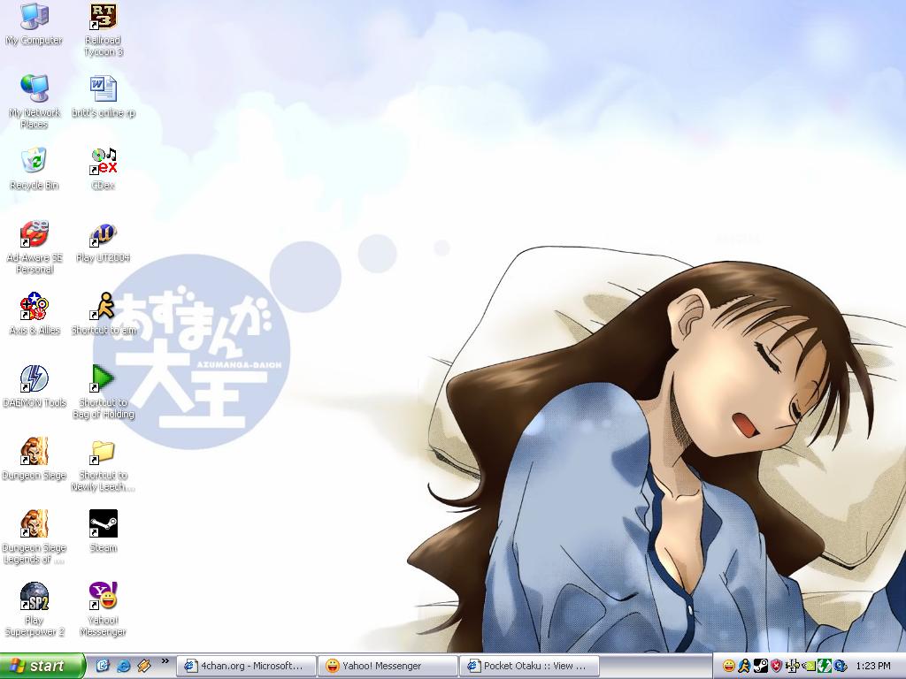The height and width of the screenshot is (679, 906).
Task: Click the Yahoo Messenger smiley tray icon
Action: 729,666
